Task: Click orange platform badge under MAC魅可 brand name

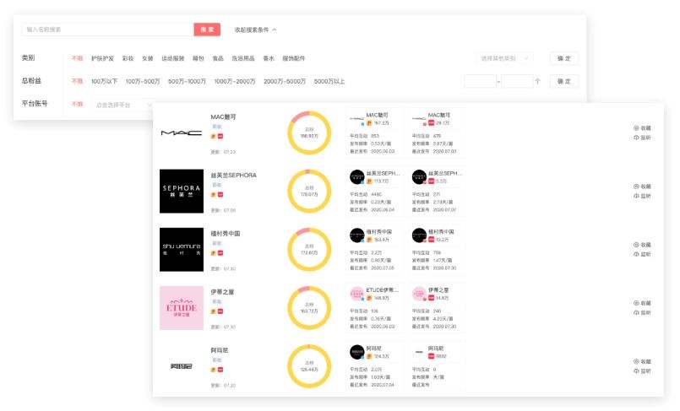Action: [x=214, y=137]
